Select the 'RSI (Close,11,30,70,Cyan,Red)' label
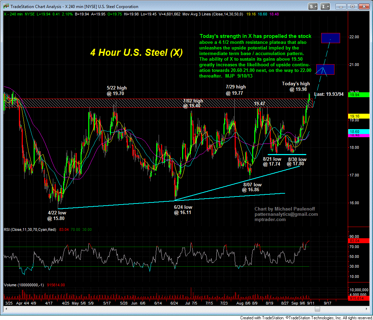 (30, 230)
